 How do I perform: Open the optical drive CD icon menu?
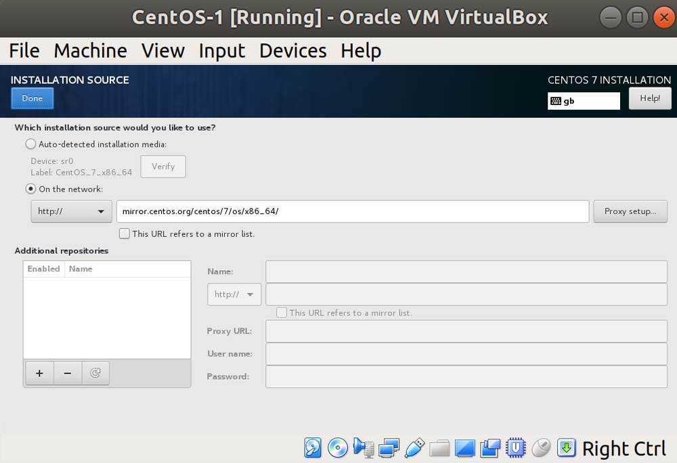338,448
